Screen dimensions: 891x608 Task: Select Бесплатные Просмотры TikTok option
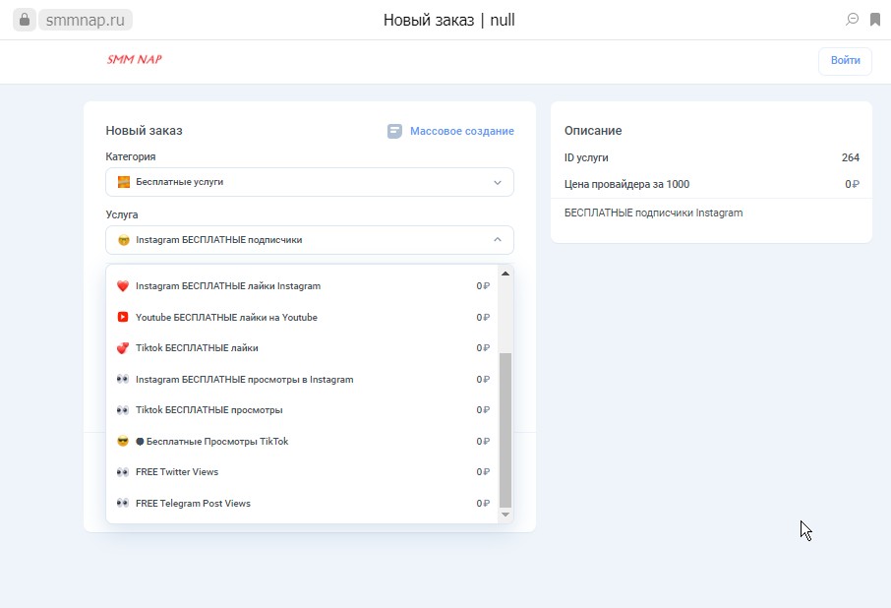pos(304,441)
